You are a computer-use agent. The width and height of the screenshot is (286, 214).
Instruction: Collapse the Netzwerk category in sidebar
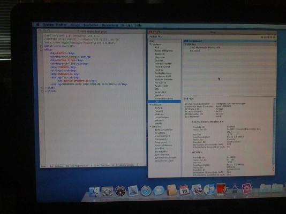[x=150, y=105]
